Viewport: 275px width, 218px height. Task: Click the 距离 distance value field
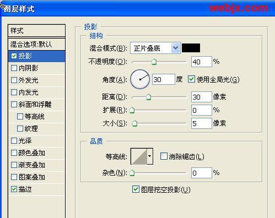coord(202,97)
